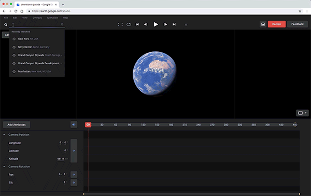Image resolution: width=311 pixels, height=196 pixels.
Task: Step back one frame
Action: (x=146, y=24)
